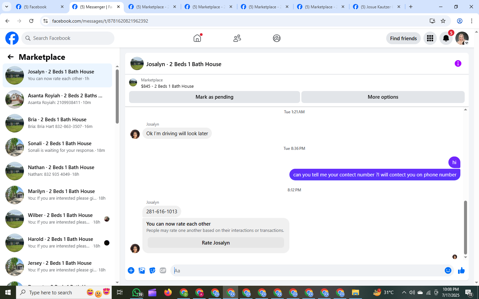Focus the message text input field
Screen dimensions: 479x299
coord(308,270)
